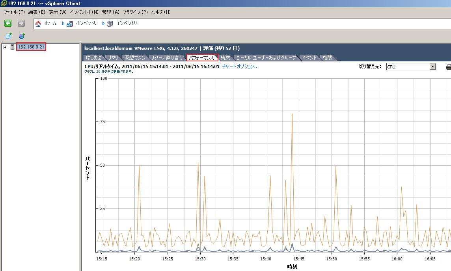This screenshot has width=451, height=271.
Task: Click the grey forward navigation arrow
Action: (21, 23)
